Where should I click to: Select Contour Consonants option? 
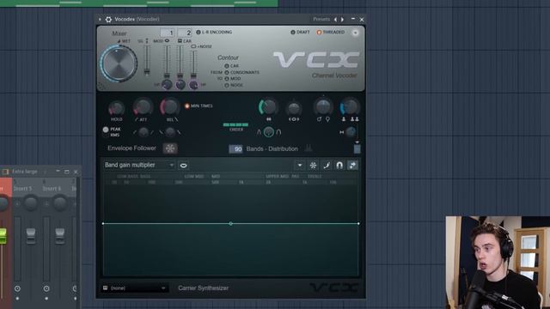(x=241, y=72)
